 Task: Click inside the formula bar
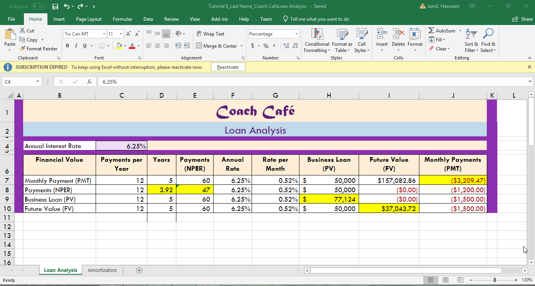click(x=274, y=82)
